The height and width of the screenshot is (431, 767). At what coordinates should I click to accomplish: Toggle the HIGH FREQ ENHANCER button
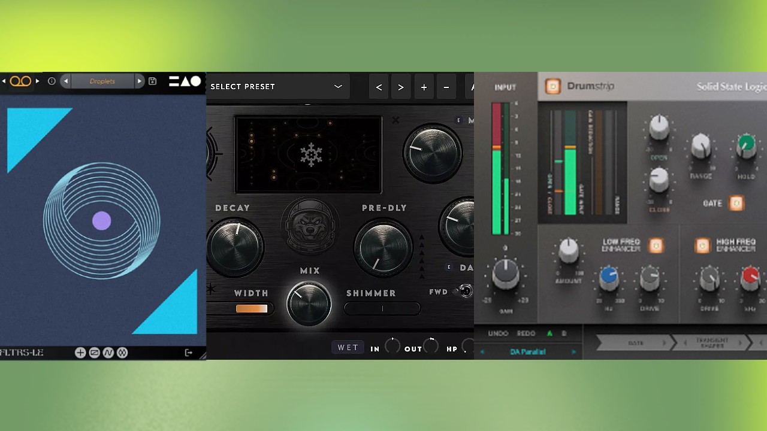point(702,245)
